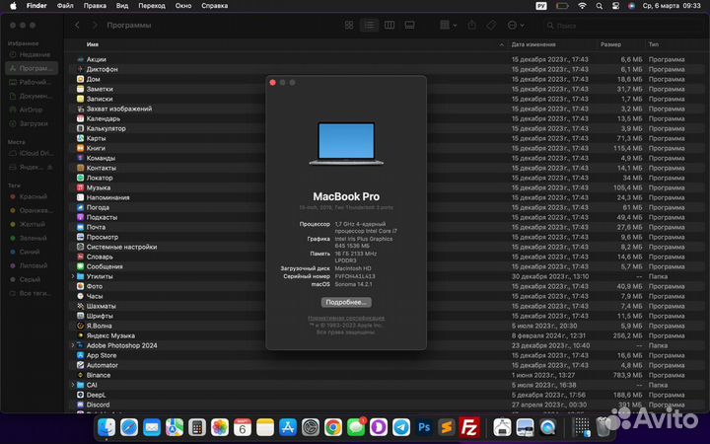Launch Sublime Text from the Dock
The width and height of the screenshot is (710, 444).
(x=447, y=427)
